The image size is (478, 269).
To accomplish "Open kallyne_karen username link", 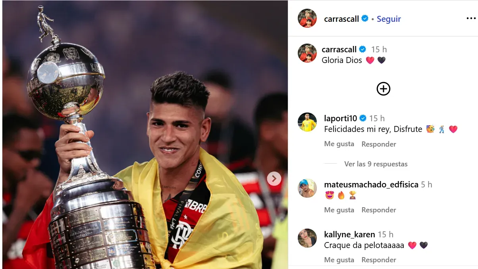I will pyautogui.click(x=349, y=235).
